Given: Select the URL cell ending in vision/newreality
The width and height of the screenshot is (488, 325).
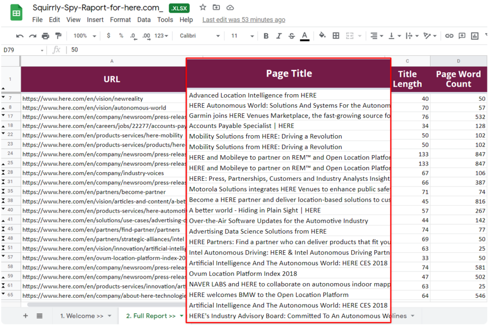Looking at the screenshot, I should pos(104,99).
